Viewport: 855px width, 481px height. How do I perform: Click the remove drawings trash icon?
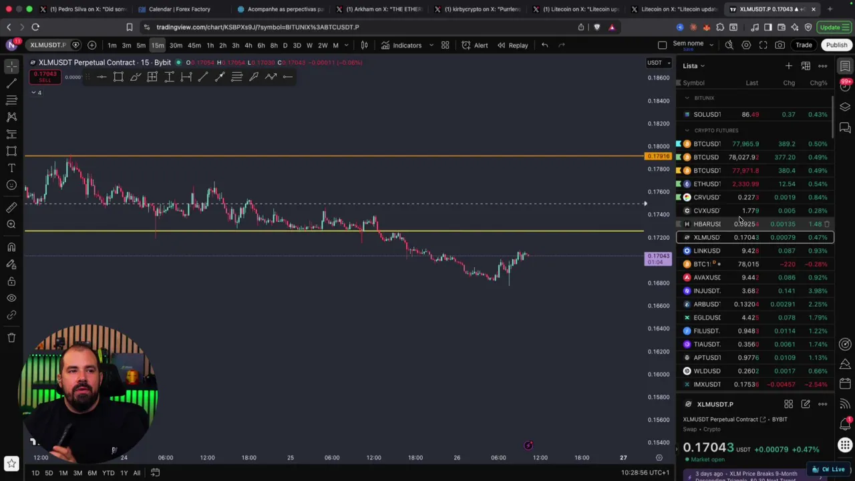11,337
